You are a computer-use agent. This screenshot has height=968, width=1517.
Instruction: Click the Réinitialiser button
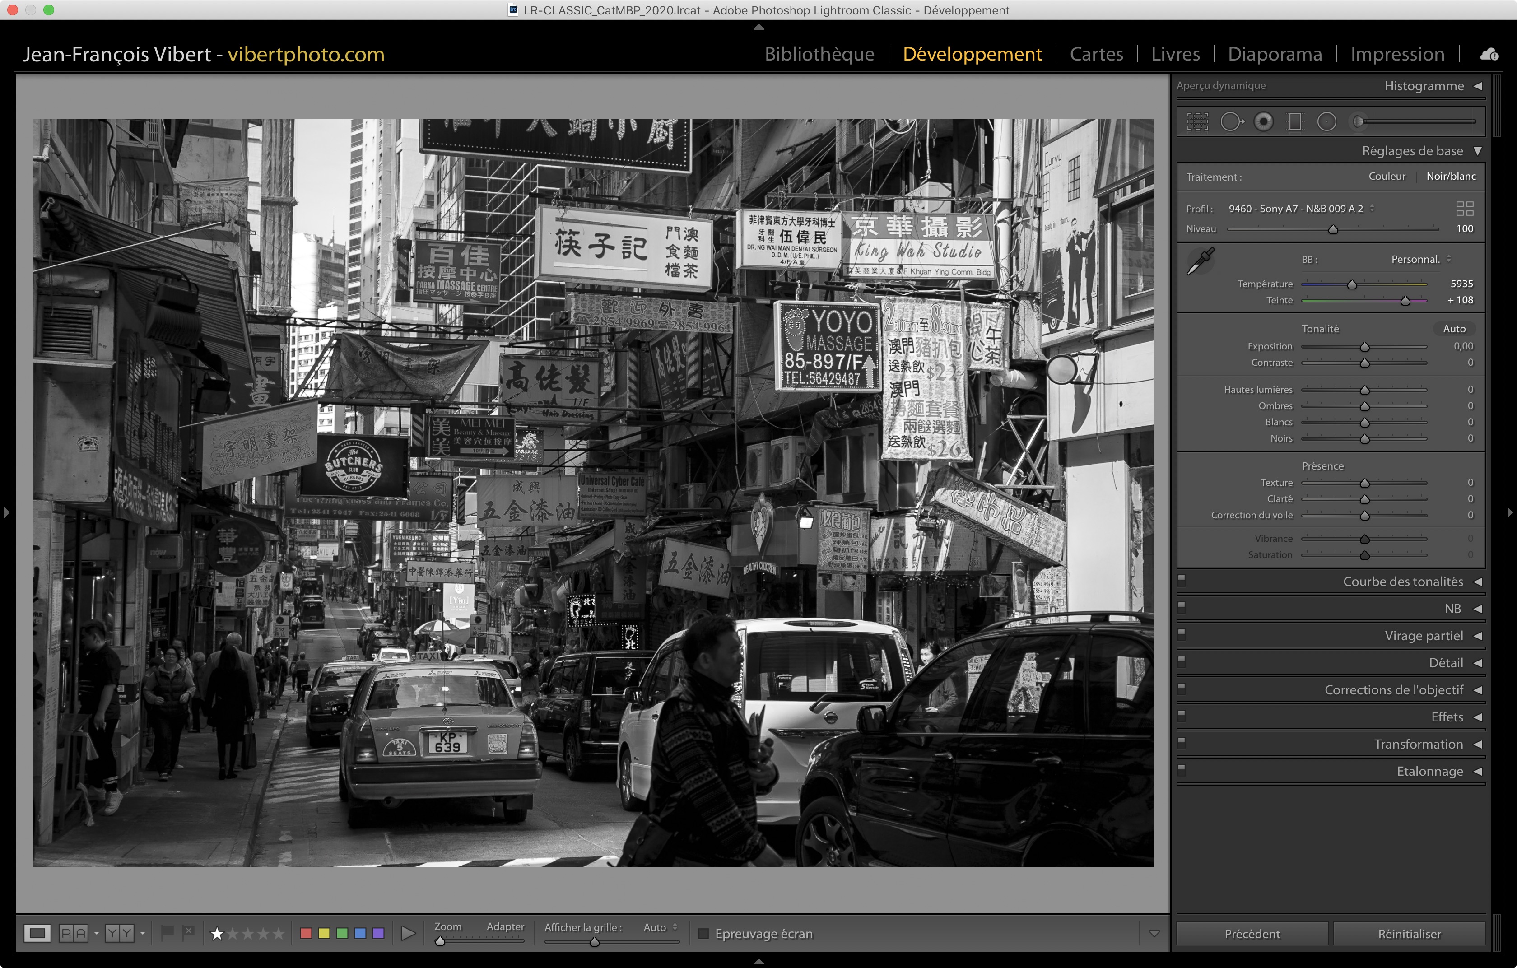[x=1409, y=933]
